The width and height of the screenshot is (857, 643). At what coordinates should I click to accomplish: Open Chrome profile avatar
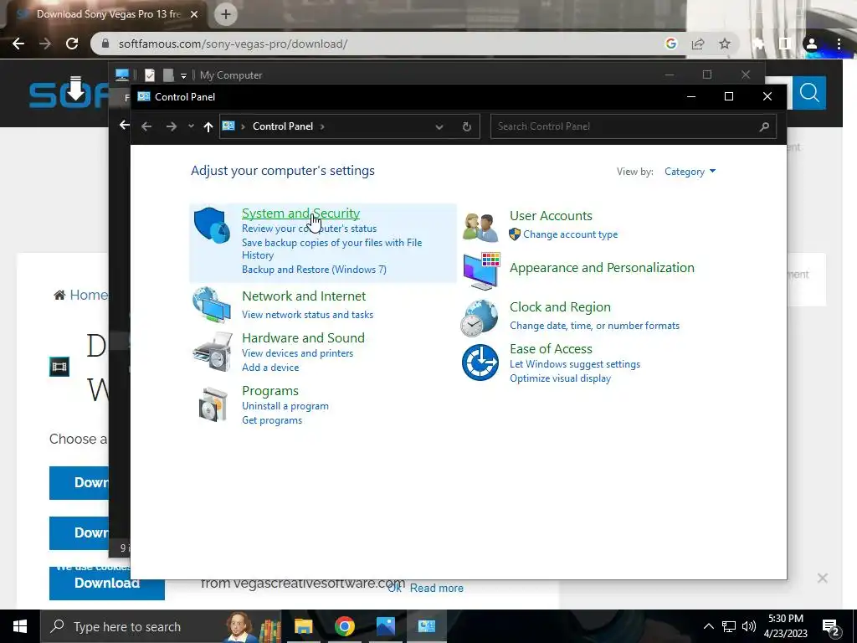point(812,44)
